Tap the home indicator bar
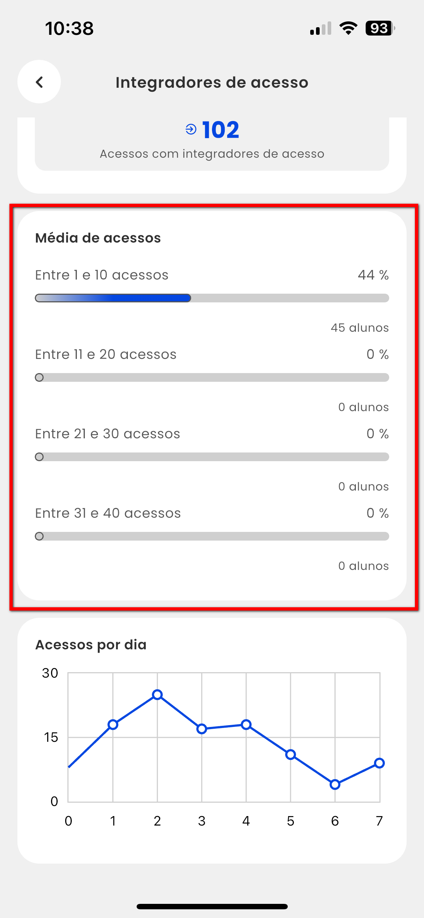This screenshot has width=424, height=918. click(212, 906)
